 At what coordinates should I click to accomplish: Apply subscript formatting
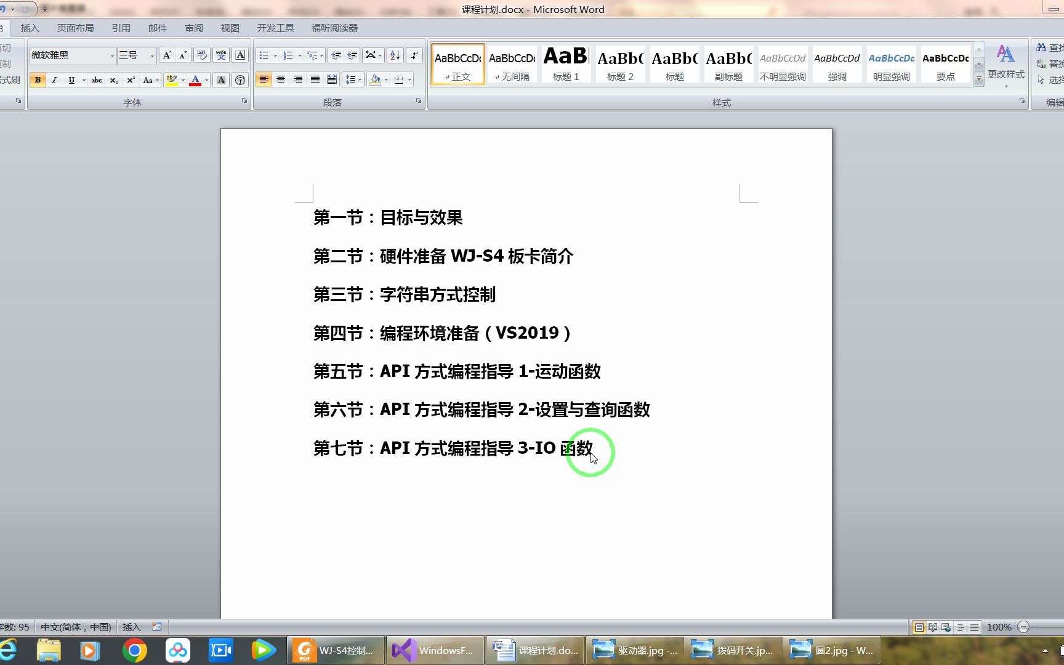pyautogui.click(x=113, y=80)
